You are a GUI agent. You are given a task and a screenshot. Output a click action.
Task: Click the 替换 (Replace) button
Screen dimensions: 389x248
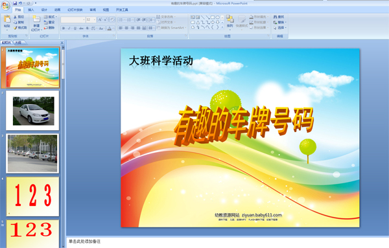[279, 22]
